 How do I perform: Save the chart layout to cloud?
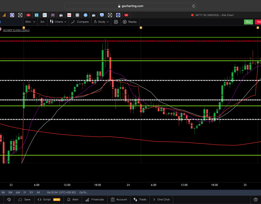(24, 200)
